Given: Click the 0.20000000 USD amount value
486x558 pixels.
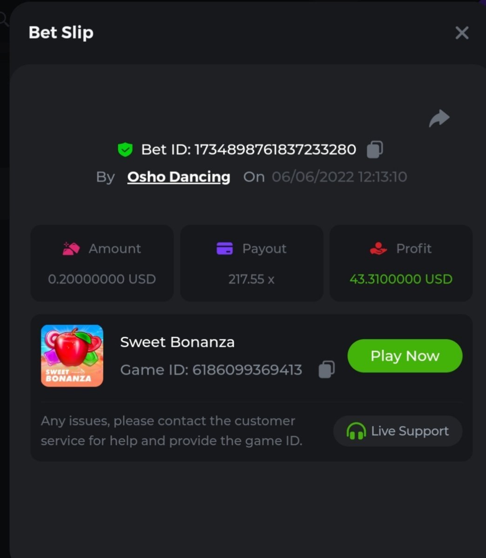Looking at the screenshot, I should 102,279.
